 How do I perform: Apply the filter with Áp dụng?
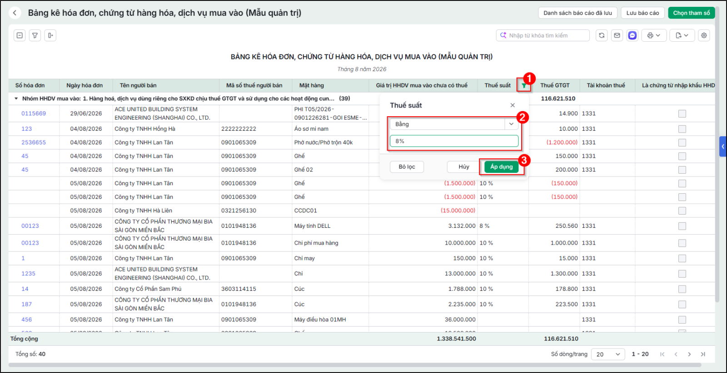501,167
